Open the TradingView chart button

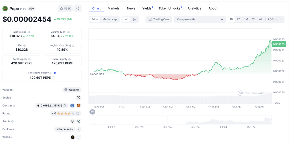[x=159, y=19]
